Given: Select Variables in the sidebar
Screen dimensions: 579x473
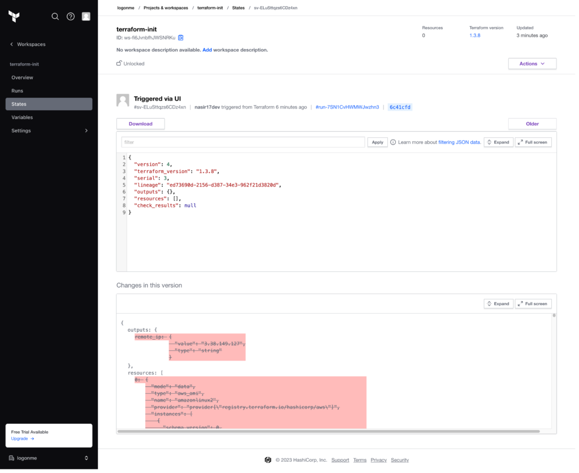Looking at the screenshot, I should 49,118.
